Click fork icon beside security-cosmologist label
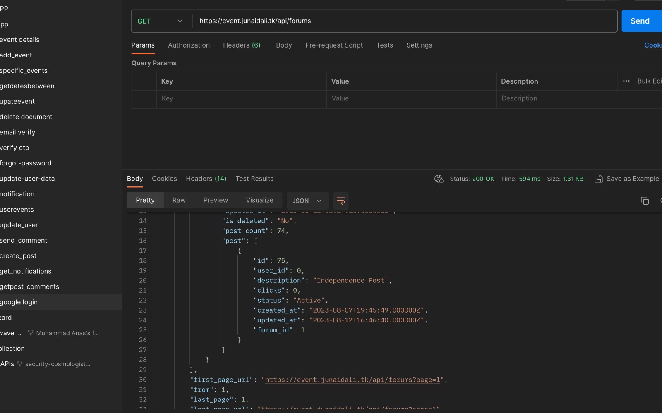The height and width of the screenshot is (413, 662). click(x=19, y=364)
